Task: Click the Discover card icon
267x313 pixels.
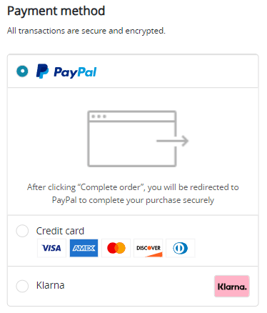Action: click(148, 248)
